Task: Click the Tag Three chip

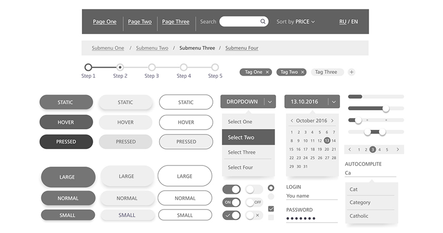Action: tap(327, 72)
